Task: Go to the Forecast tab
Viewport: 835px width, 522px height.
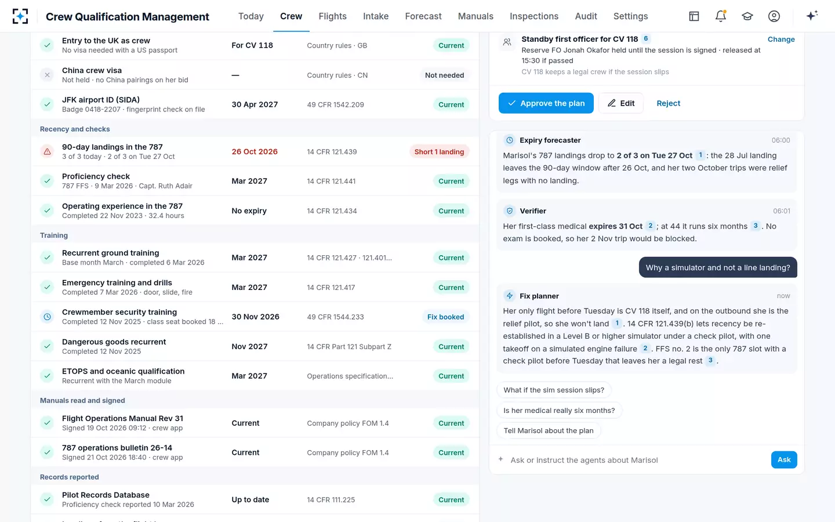Action: pyautogui.click(x=423, y=16)
